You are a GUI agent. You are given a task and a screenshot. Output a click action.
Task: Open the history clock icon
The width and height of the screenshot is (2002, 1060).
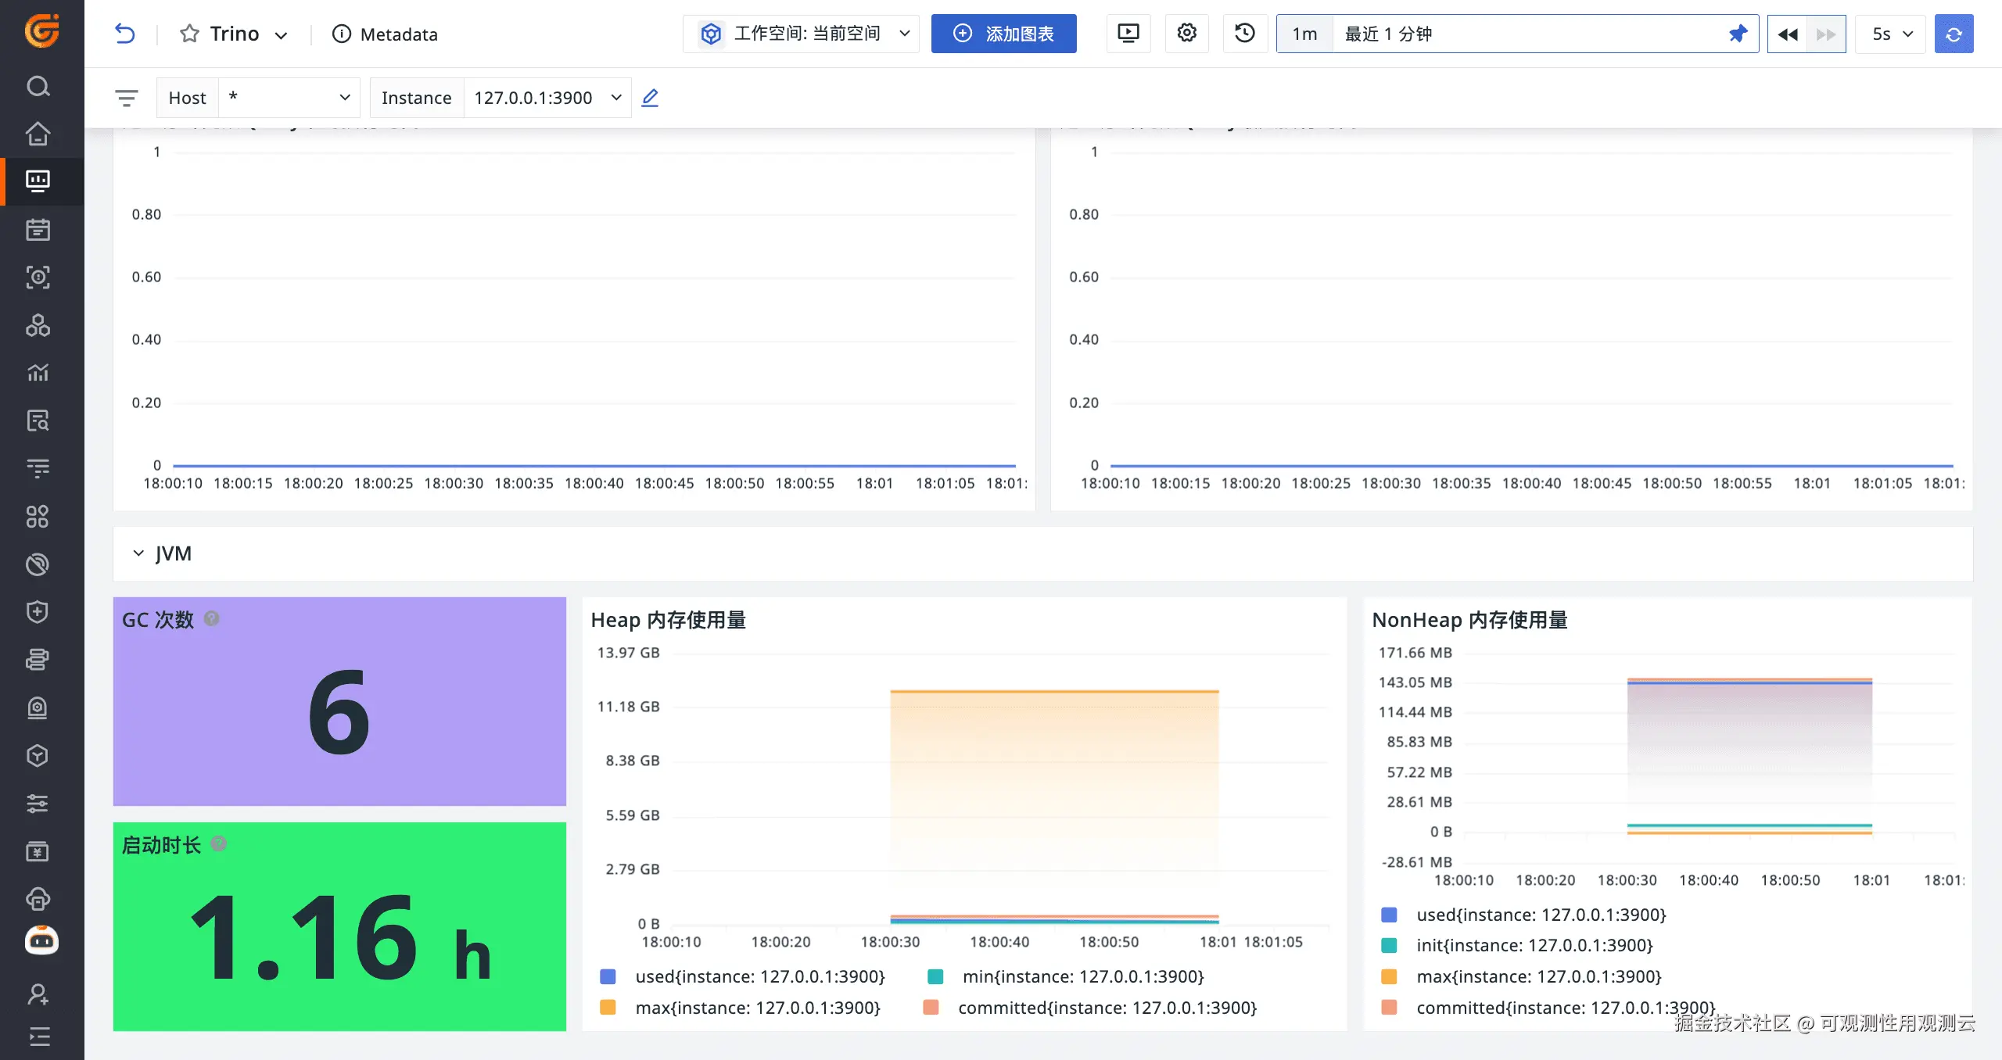pos(1244,34)
